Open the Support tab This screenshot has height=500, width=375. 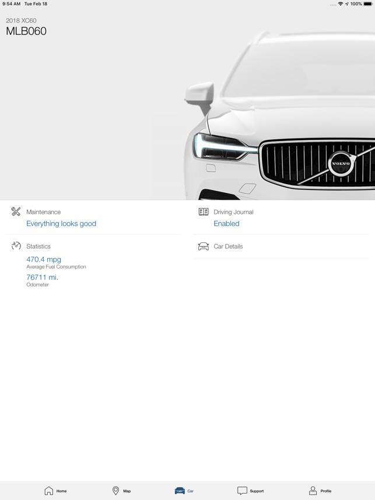[250, 491]
